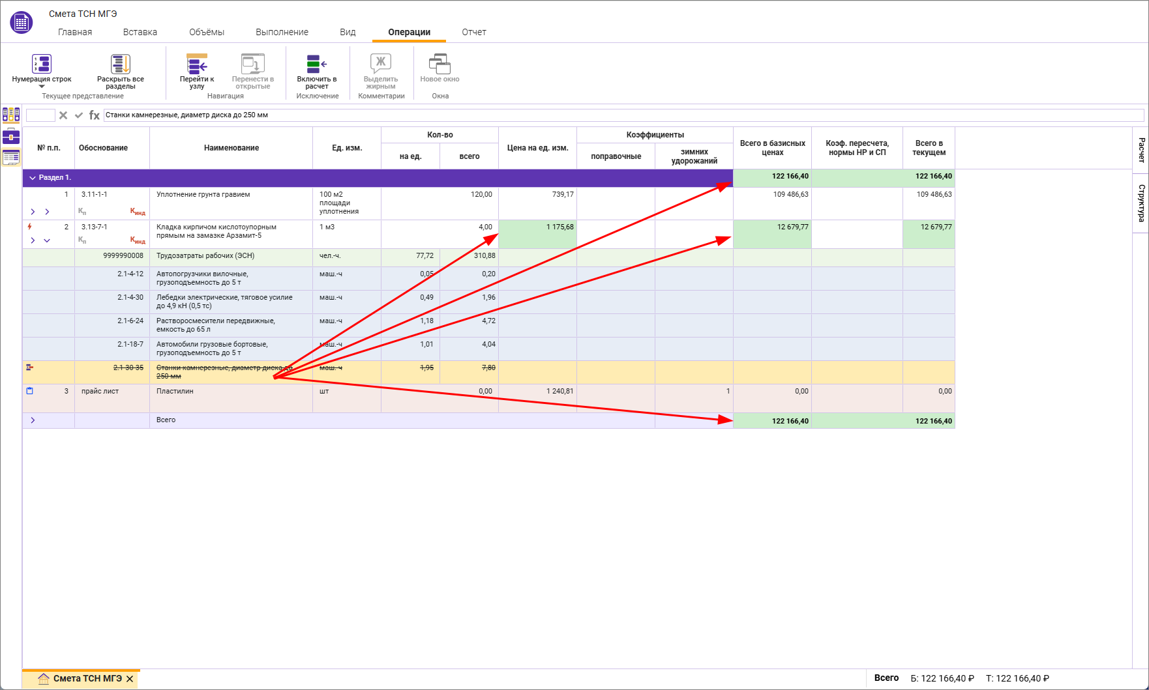1149x690 pixels.
Task: Click the formula bar text field
Action: click(619, 115)
